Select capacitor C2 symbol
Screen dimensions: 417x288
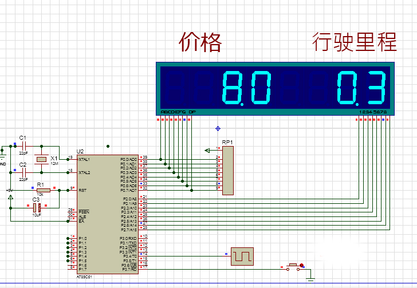pyautogui.click(x=24, y=172)
